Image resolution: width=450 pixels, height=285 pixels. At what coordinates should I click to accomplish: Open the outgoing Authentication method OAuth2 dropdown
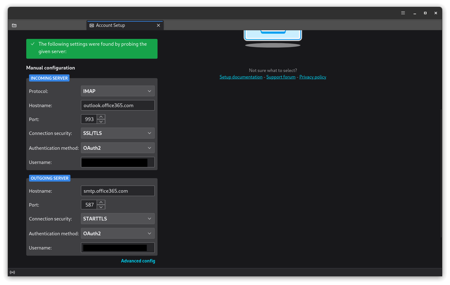(117, 233)
